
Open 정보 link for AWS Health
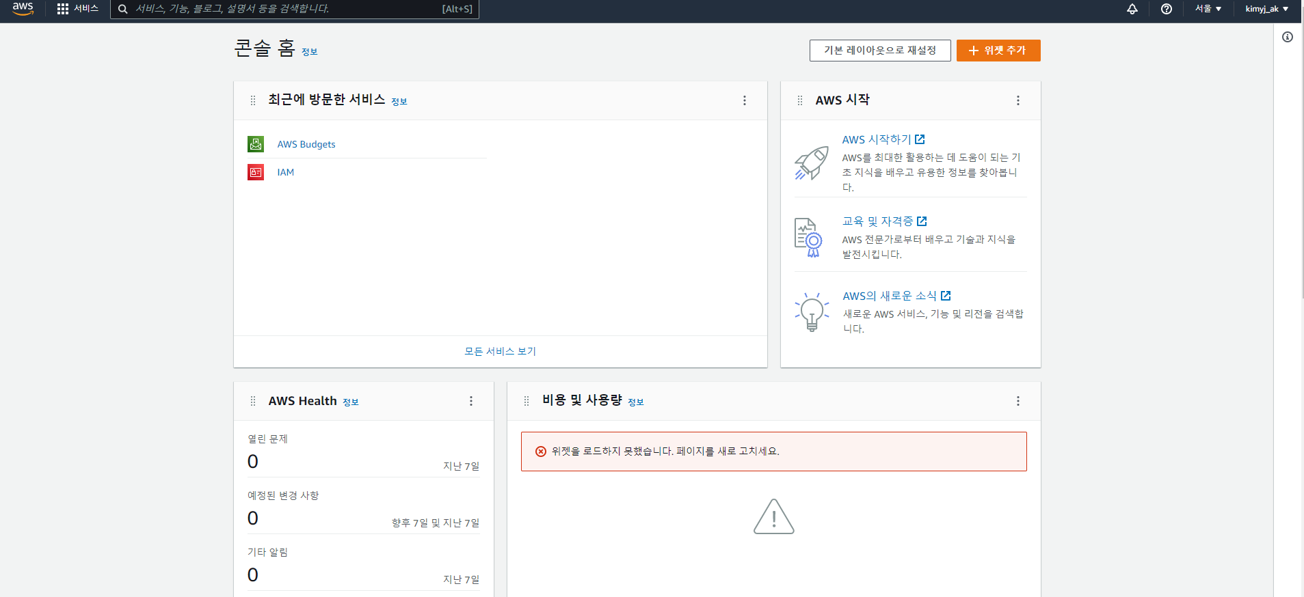(x=351, y=402)
